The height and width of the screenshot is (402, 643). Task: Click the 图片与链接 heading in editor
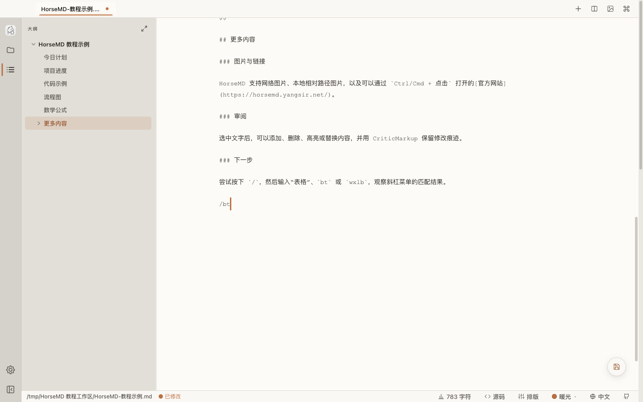coord(242,61)
